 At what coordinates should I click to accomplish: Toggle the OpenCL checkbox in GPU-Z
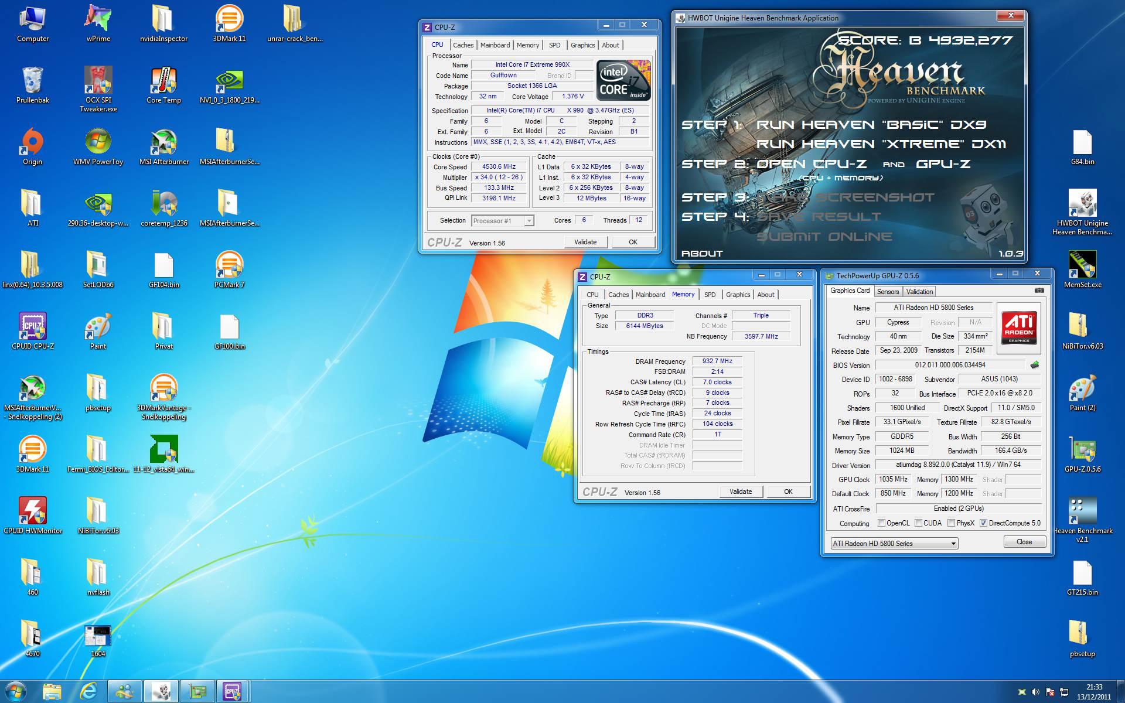click(881, 523)
